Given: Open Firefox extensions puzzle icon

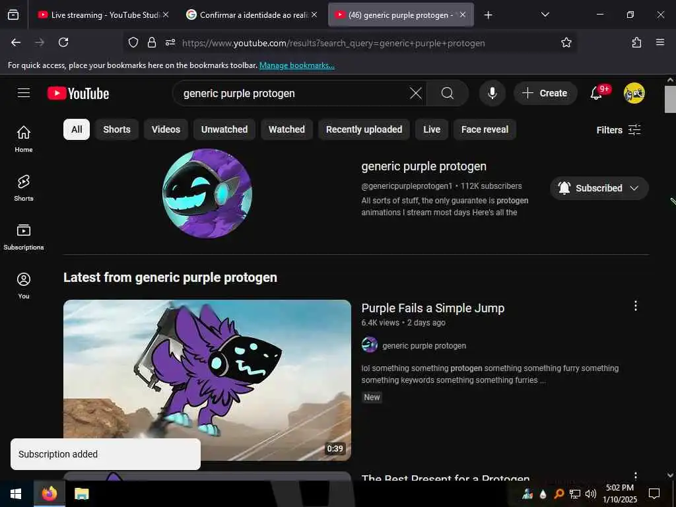Looking at the screenshot, I should pos(636,42).
